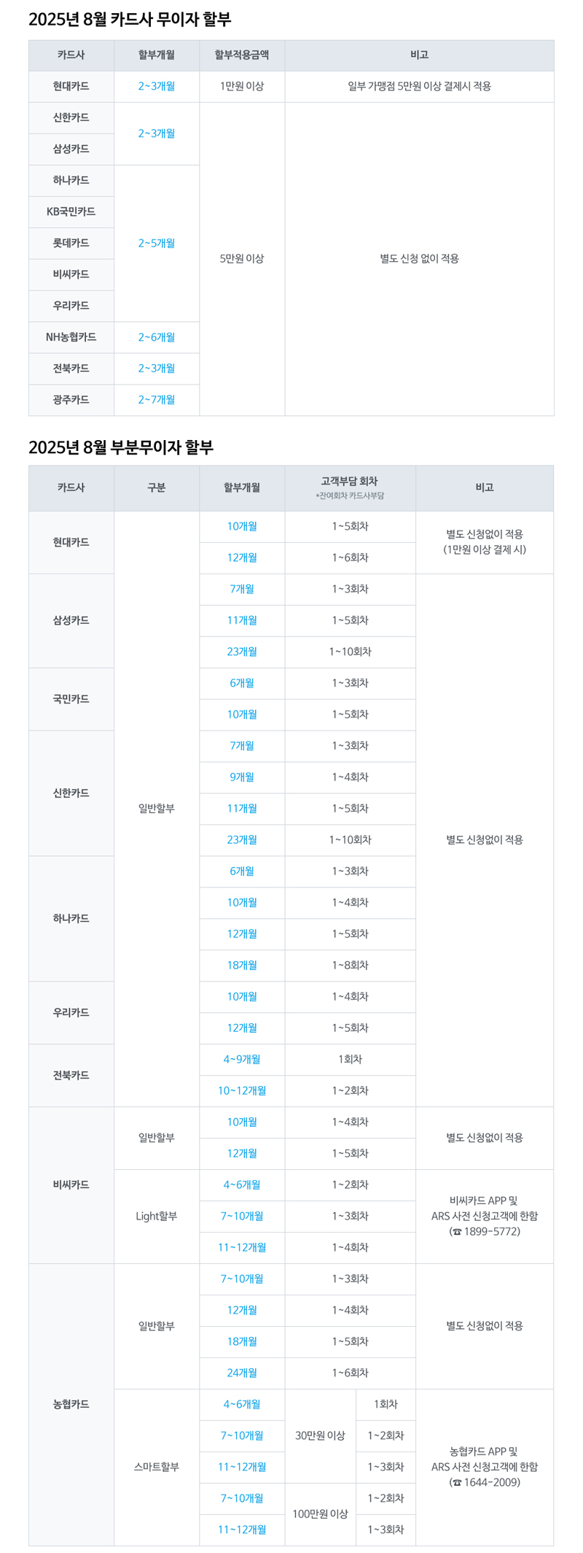Click the 농협카드 ARS phone number 1644-2009

tap(490, 1483)
